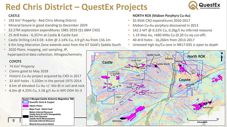Click '40 drill holes - 16,266m from 2013-2017'
The width and height of the screenshot is (227, 127).
coord(163,40)
